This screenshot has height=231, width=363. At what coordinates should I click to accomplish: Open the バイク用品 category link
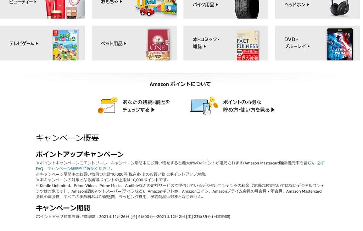coord(205,4)
